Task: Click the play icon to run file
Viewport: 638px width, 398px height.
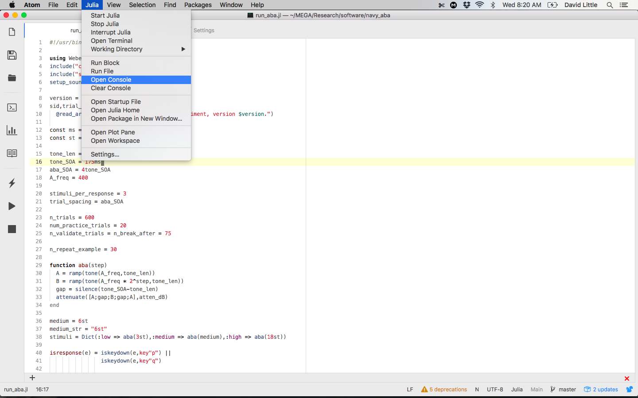Action: coord(12,206)
